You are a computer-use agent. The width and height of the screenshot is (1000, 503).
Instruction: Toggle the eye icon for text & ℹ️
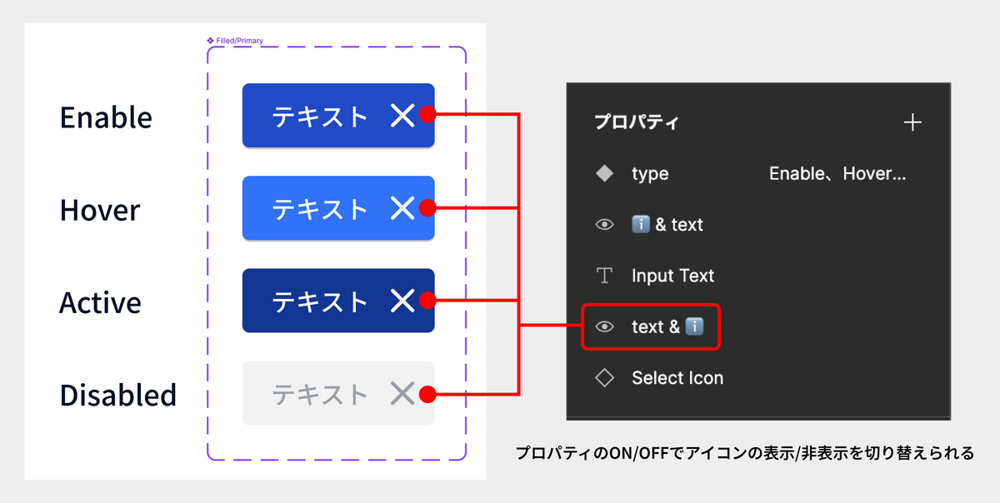[605, 326]
